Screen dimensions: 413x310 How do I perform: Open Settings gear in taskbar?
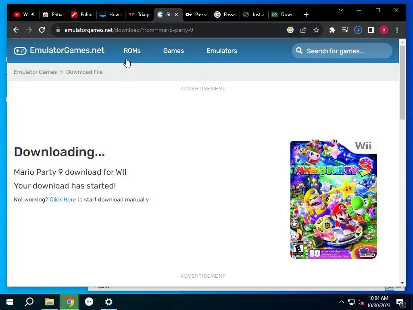pyautogui.click(x=109, y=302)
